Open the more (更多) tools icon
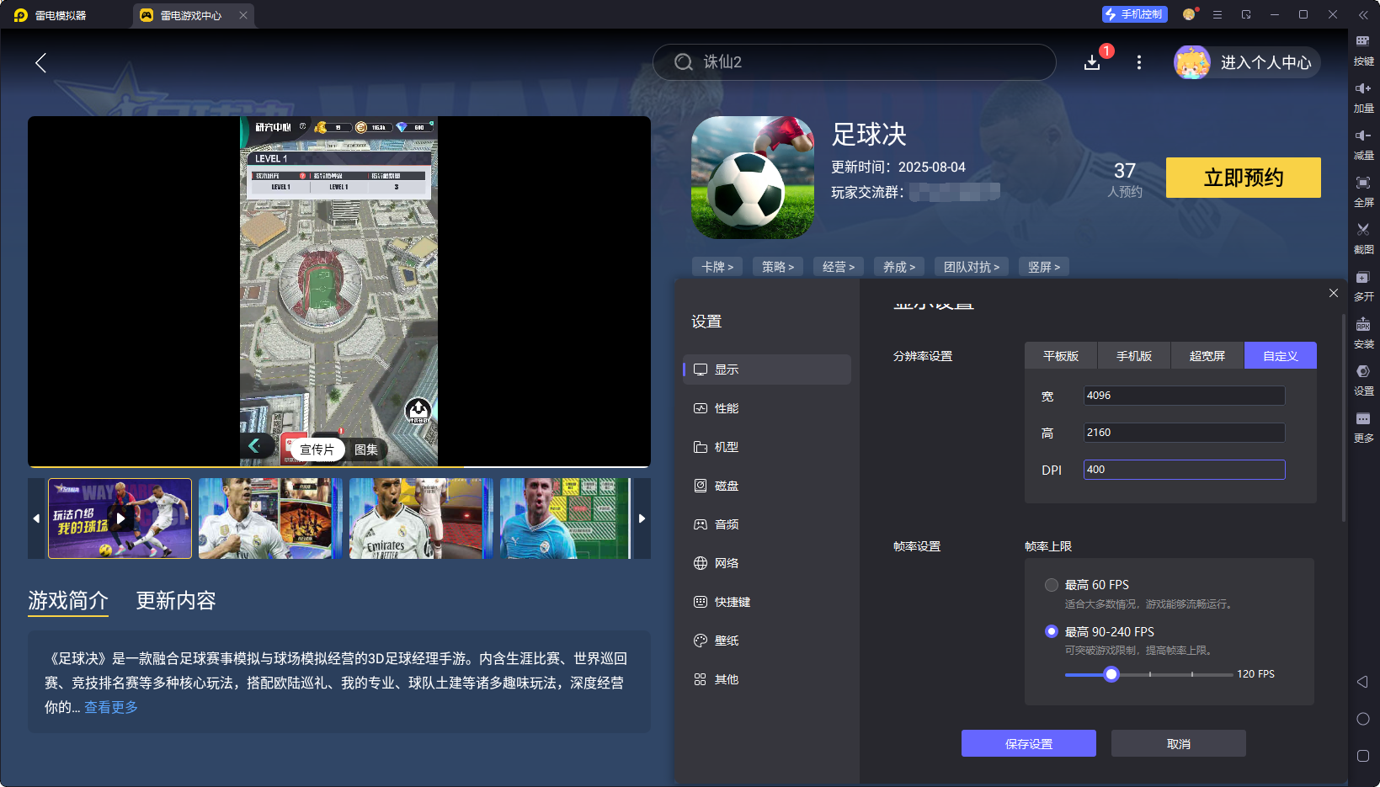 click(1363, 418)
